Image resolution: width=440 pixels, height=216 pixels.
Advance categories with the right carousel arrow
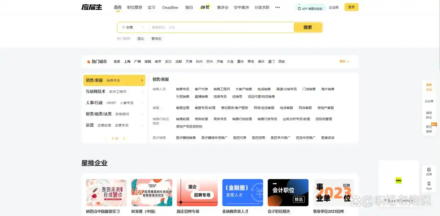click(124, 138)
